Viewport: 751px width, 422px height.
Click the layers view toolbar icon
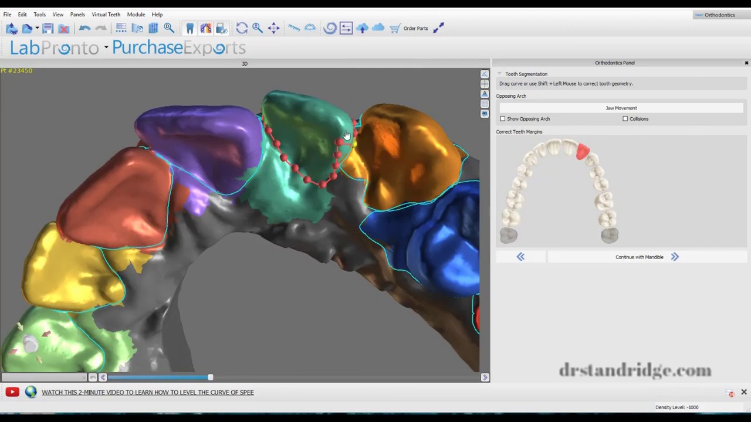137,28
